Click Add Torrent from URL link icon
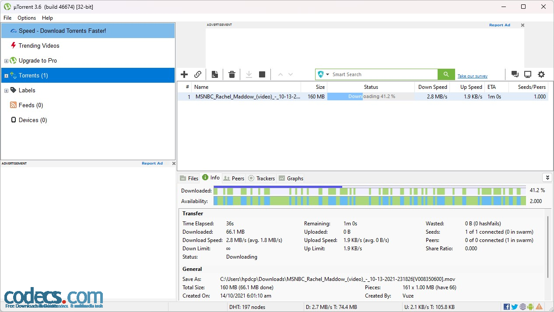Image resolution: width=554 pixels, height=312 pixels. click(x=198, y=74)
